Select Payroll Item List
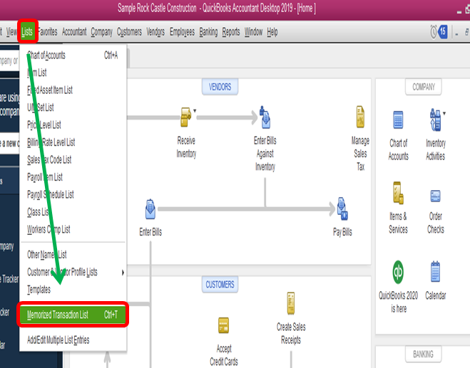 click(x=73, y=177)
